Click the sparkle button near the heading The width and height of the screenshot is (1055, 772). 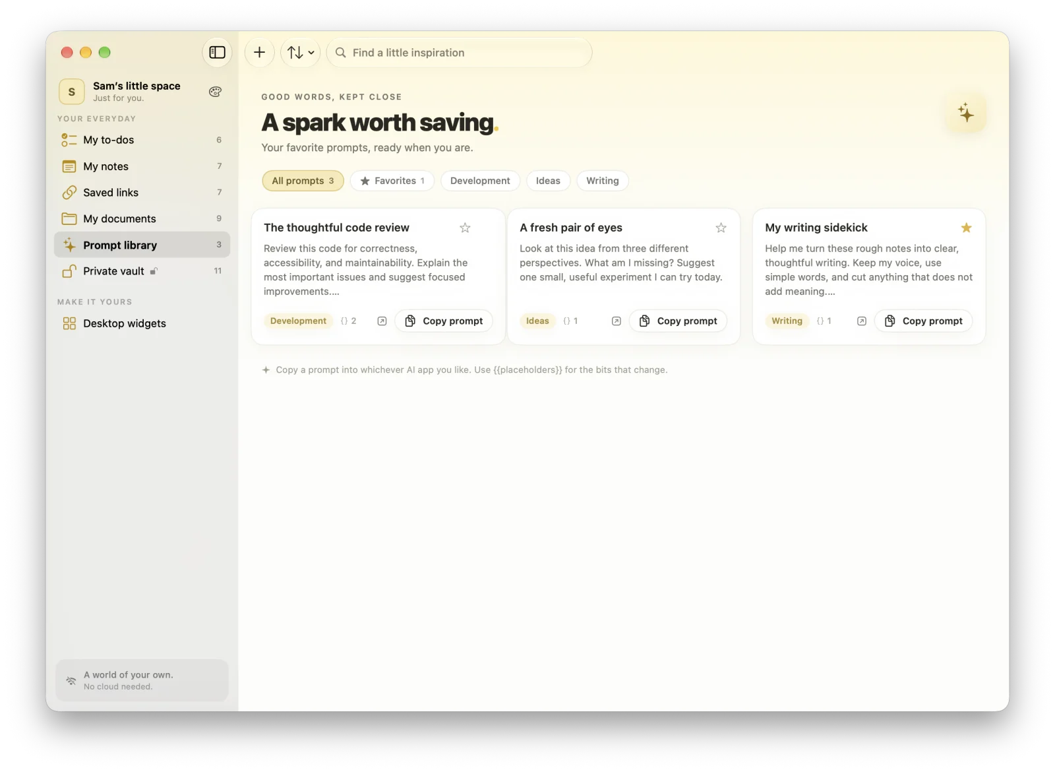(x=966, y=113)
